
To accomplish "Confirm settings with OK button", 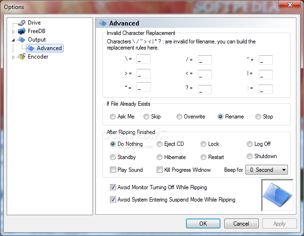I will pyautogui.click(x=203, y=224).
